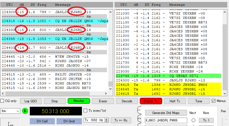229x126 pixels.
Task: Select right pane row 221030 VE7SZ YE8XBN -08
Action: (x=169, y=13)
